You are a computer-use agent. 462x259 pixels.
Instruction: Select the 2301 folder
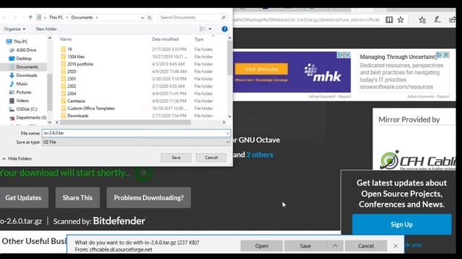(x=71, y=78)
